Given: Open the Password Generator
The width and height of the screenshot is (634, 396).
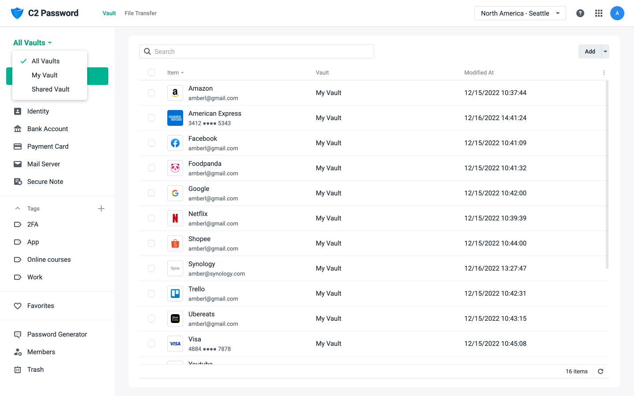Looking at the screenshot, I should (56, 334).
